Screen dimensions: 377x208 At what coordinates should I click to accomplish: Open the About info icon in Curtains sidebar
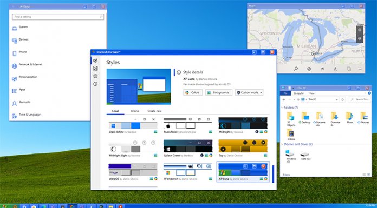coord(95,84)
